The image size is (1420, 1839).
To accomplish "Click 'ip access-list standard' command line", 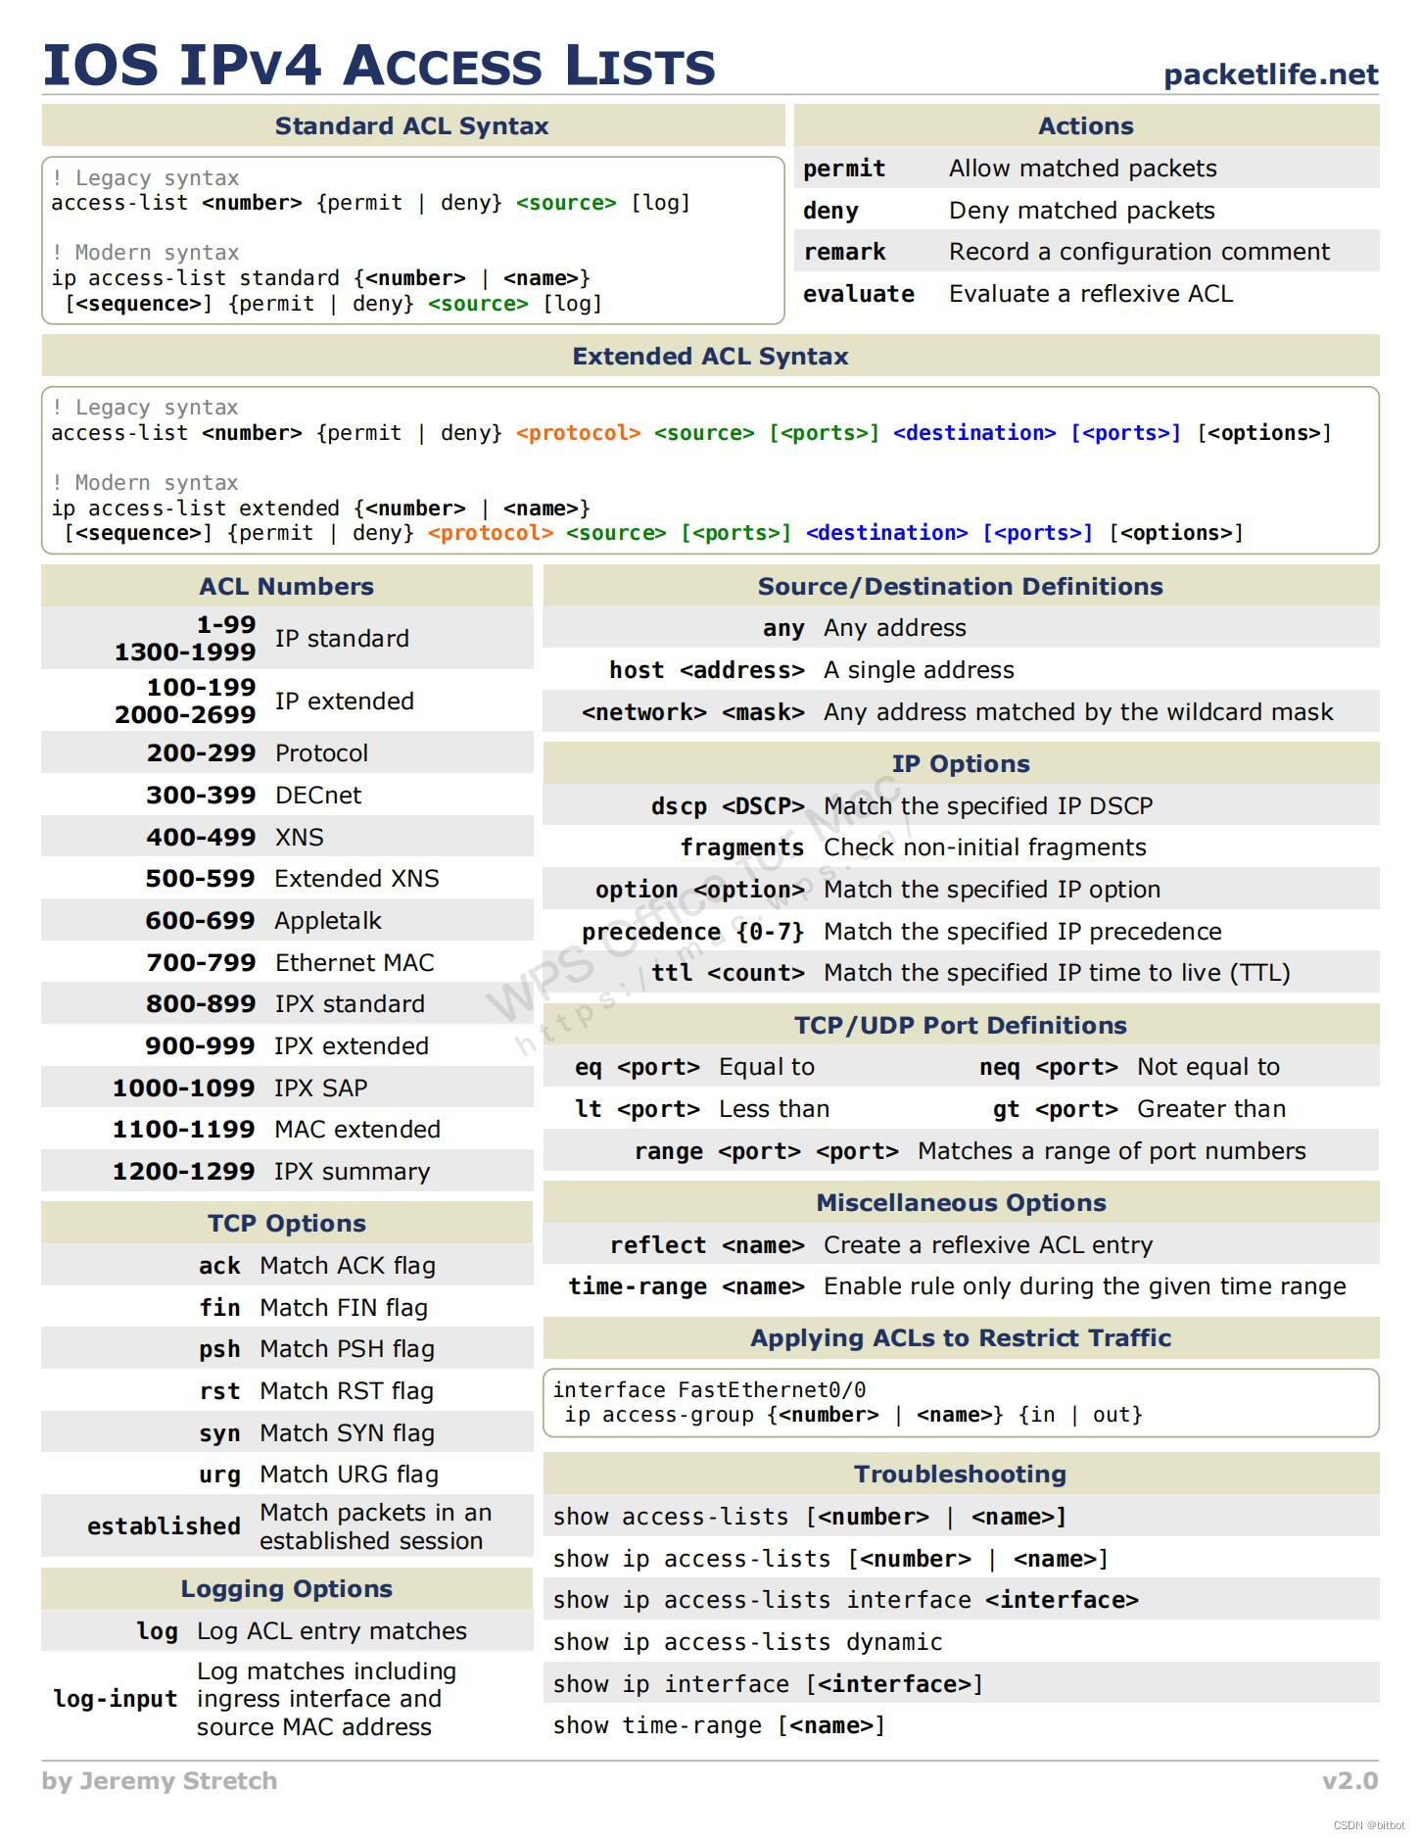I will click(x=321, y=278).
